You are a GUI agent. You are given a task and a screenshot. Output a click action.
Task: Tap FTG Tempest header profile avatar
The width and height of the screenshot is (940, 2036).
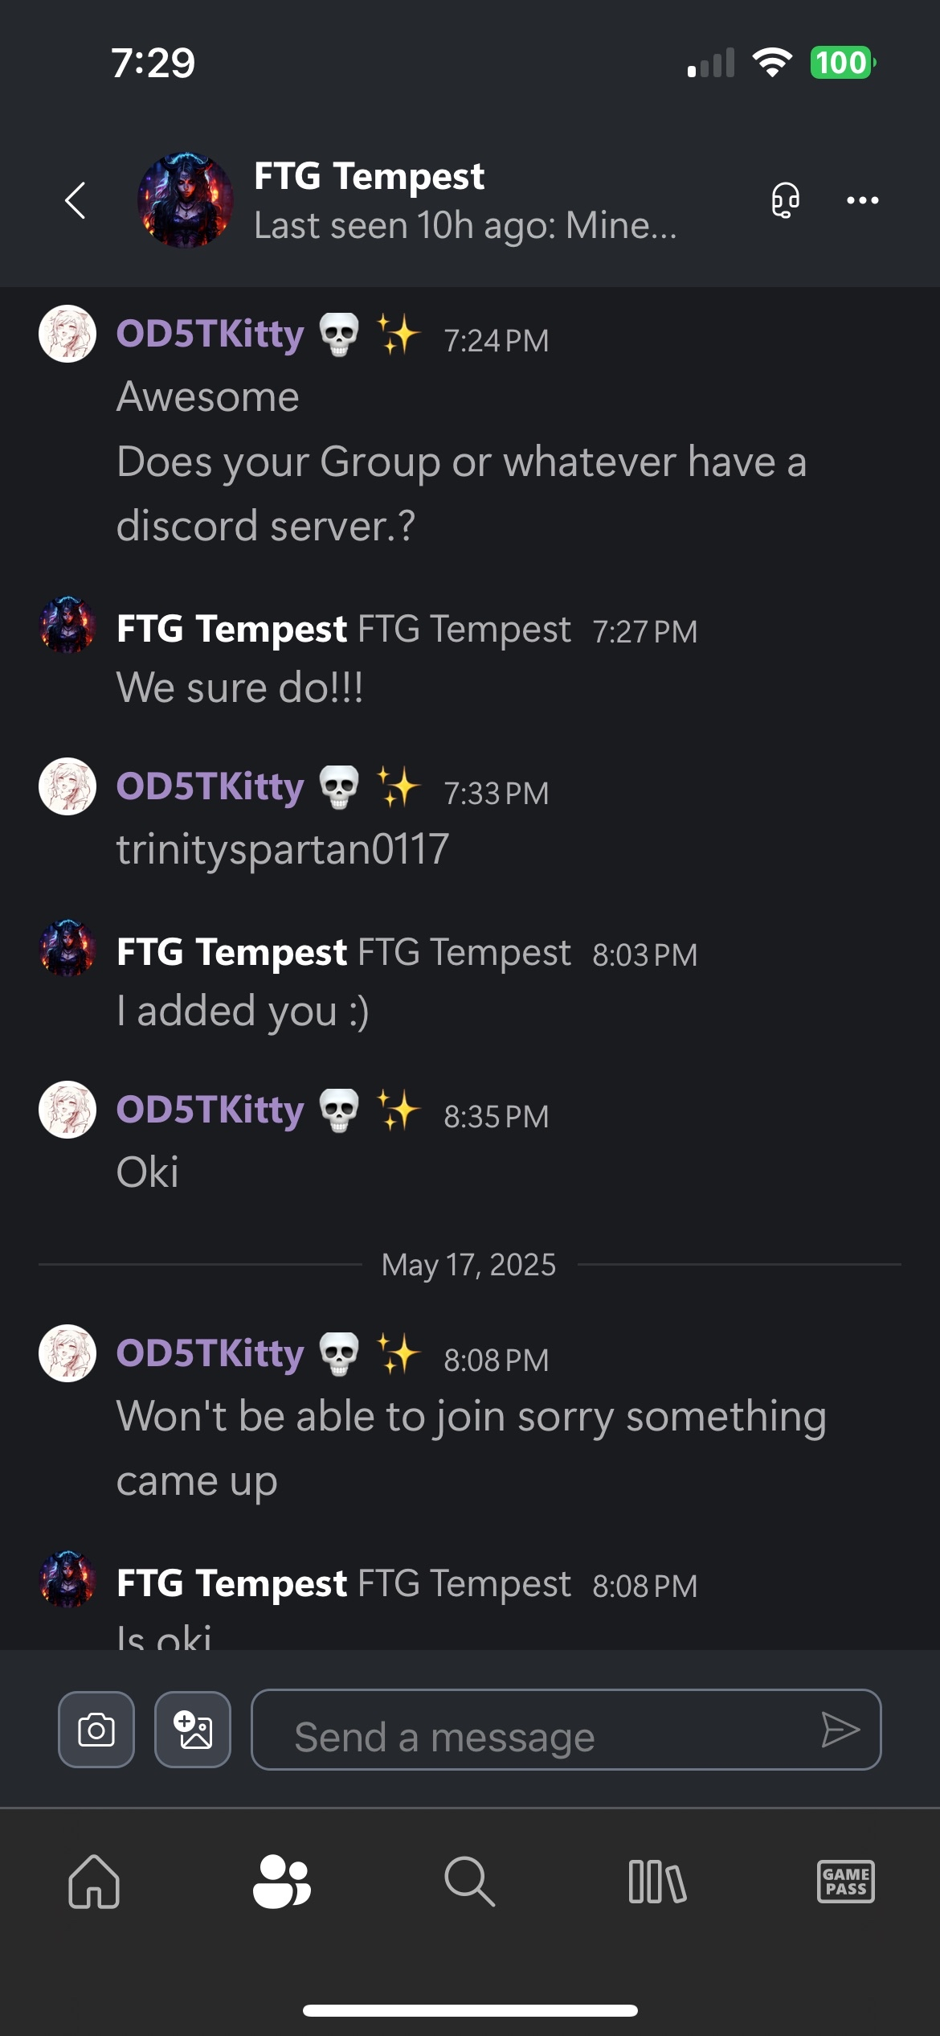pyautogui.click(x=186, y=200)
